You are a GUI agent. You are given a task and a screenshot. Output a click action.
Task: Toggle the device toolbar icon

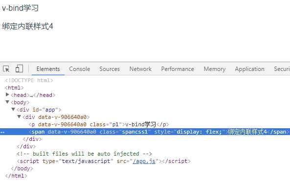pyautogui.click(x=19, y=69)
